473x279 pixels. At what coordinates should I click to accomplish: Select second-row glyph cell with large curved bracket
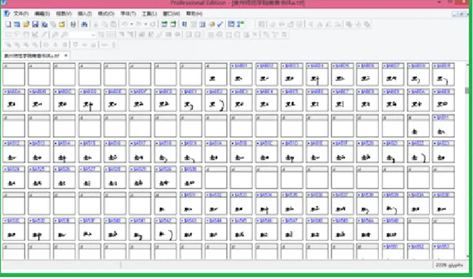point(216,100)
